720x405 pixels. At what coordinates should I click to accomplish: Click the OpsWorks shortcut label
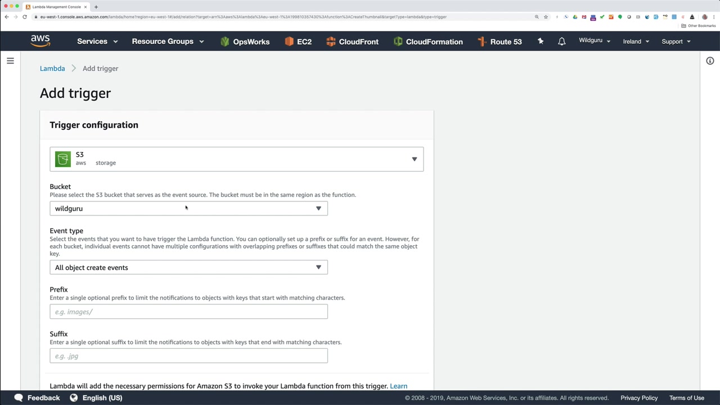pyautogui.click(x=251, y=42)
